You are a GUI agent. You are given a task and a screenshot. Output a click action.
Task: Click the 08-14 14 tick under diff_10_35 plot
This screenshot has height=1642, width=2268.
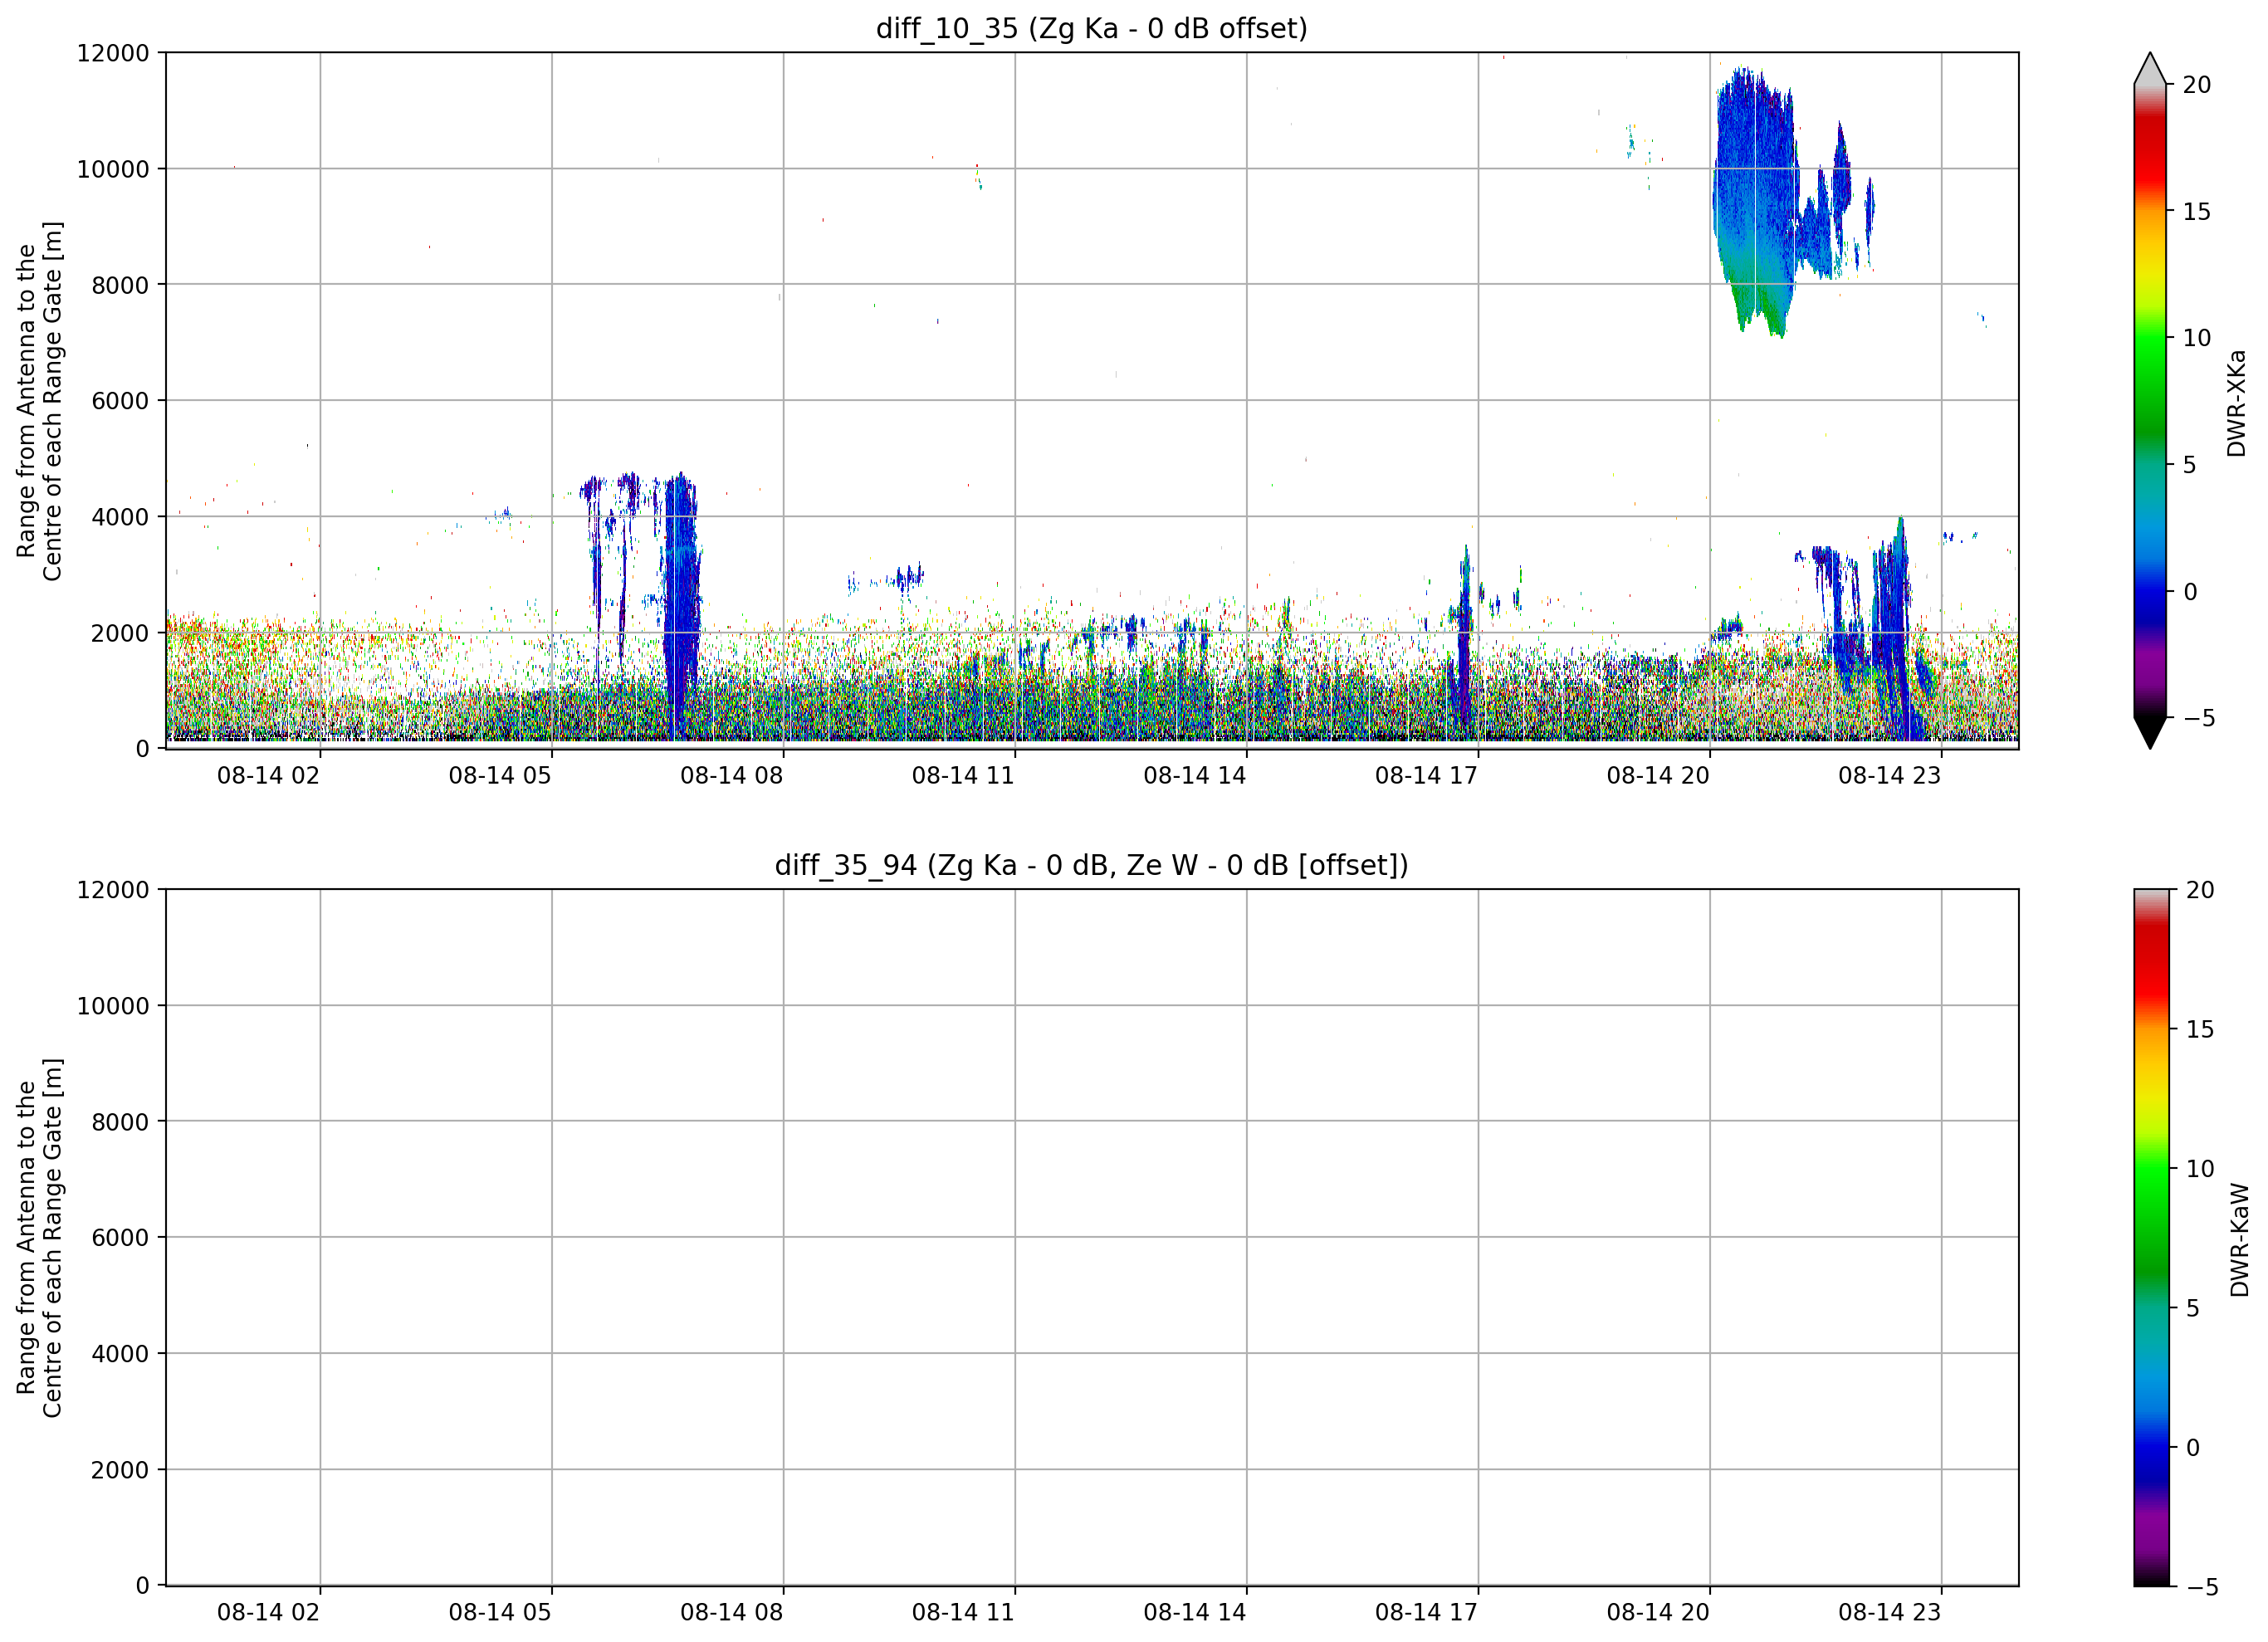(1195, 776)
